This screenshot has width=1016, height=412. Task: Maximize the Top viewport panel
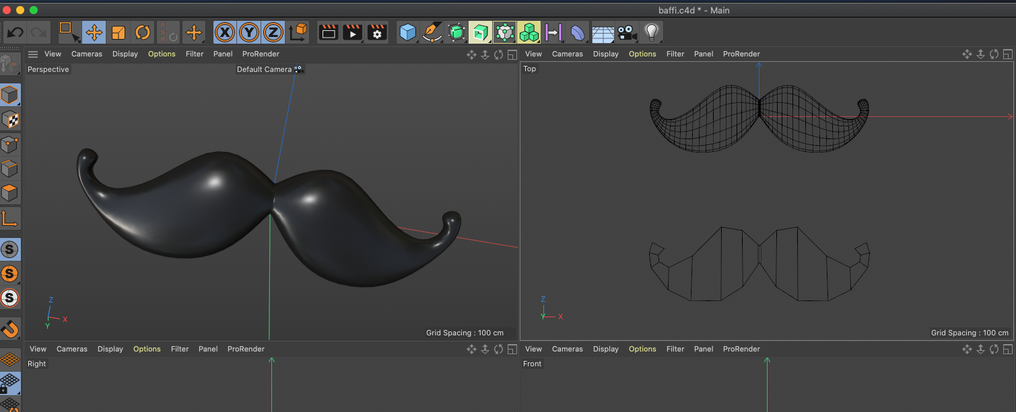(1008, 54)
